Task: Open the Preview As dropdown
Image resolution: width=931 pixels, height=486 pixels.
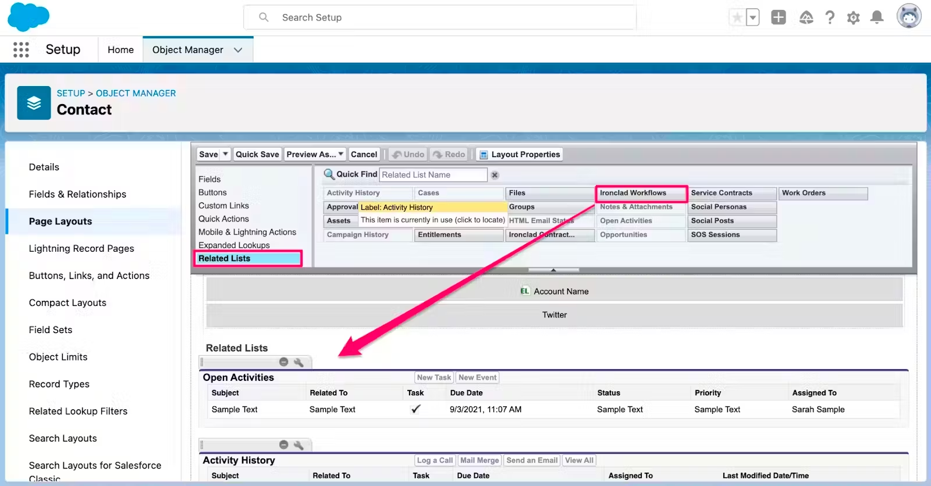Action: point(315,154)
